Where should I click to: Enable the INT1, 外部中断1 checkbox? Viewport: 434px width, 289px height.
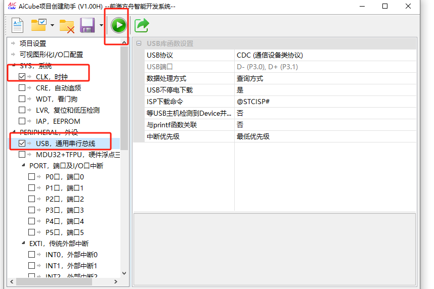pos(31,265)
